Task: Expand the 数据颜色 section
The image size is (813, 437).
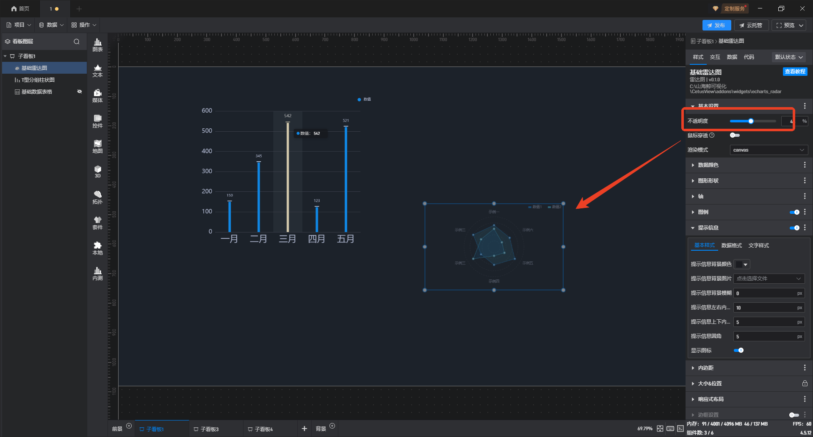Action: click(x=708, y=165)
